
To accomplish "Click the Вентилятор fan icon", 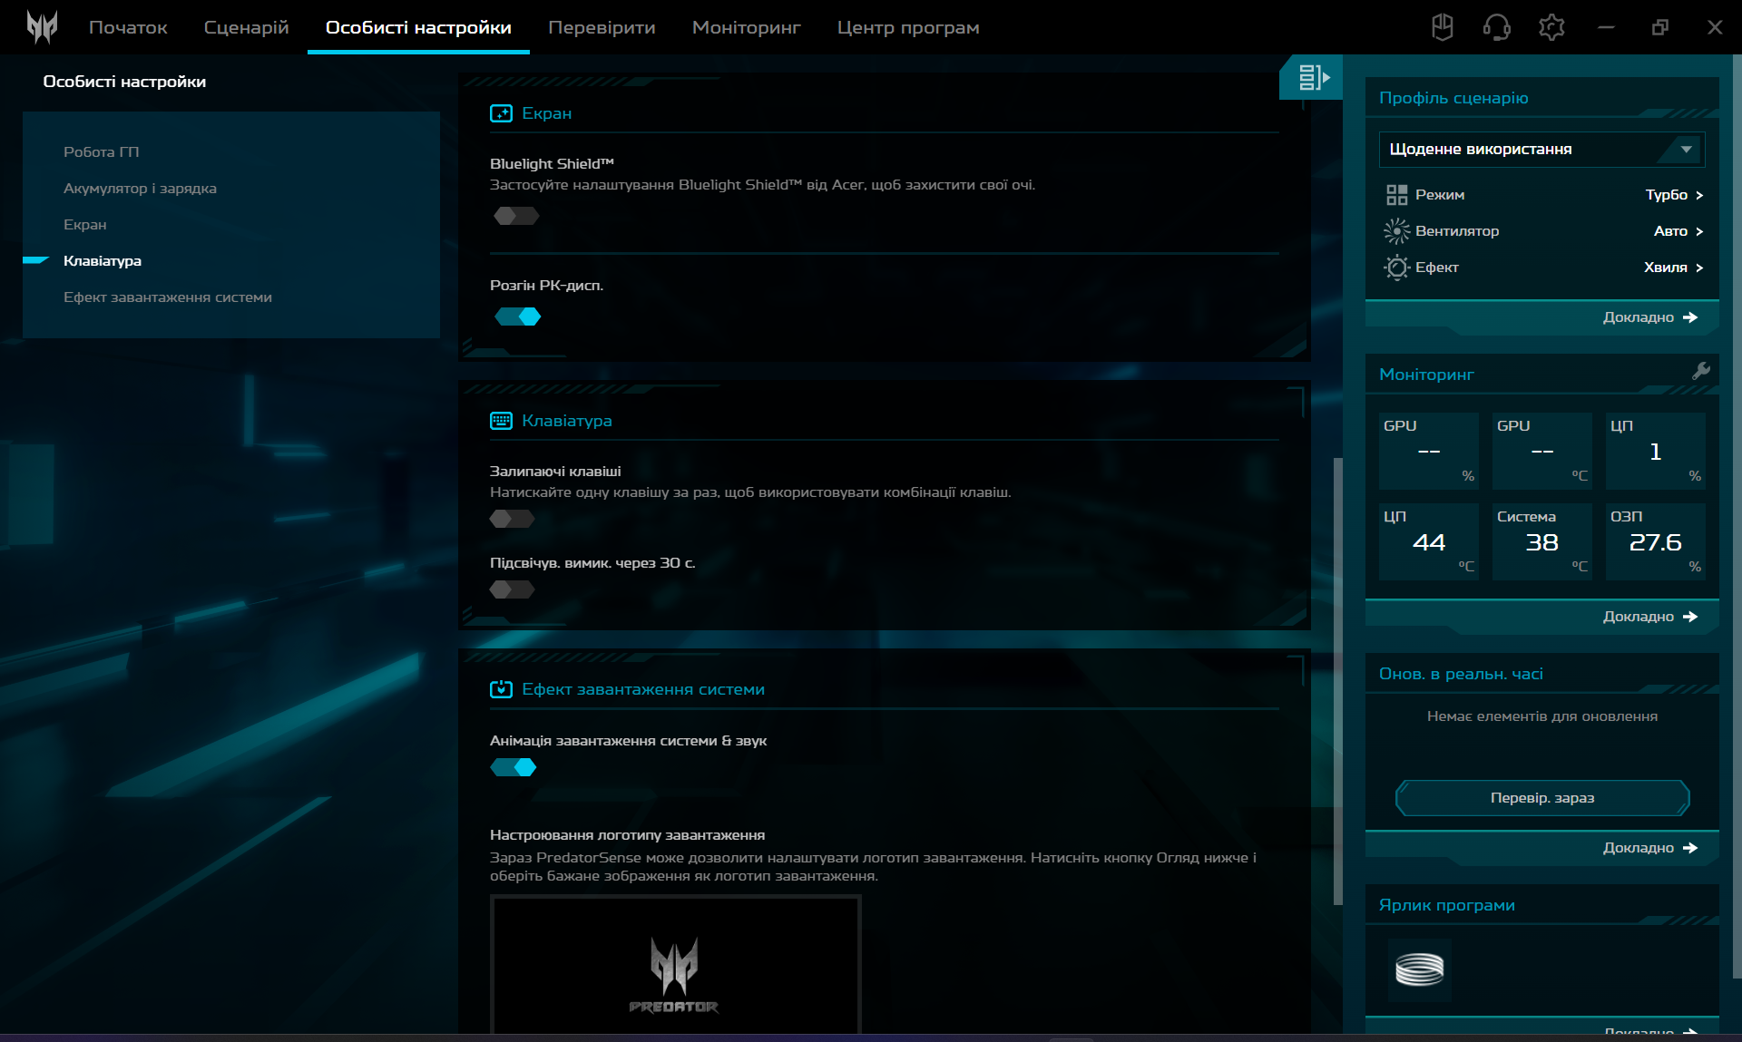I will click(x=1396, y=231).
